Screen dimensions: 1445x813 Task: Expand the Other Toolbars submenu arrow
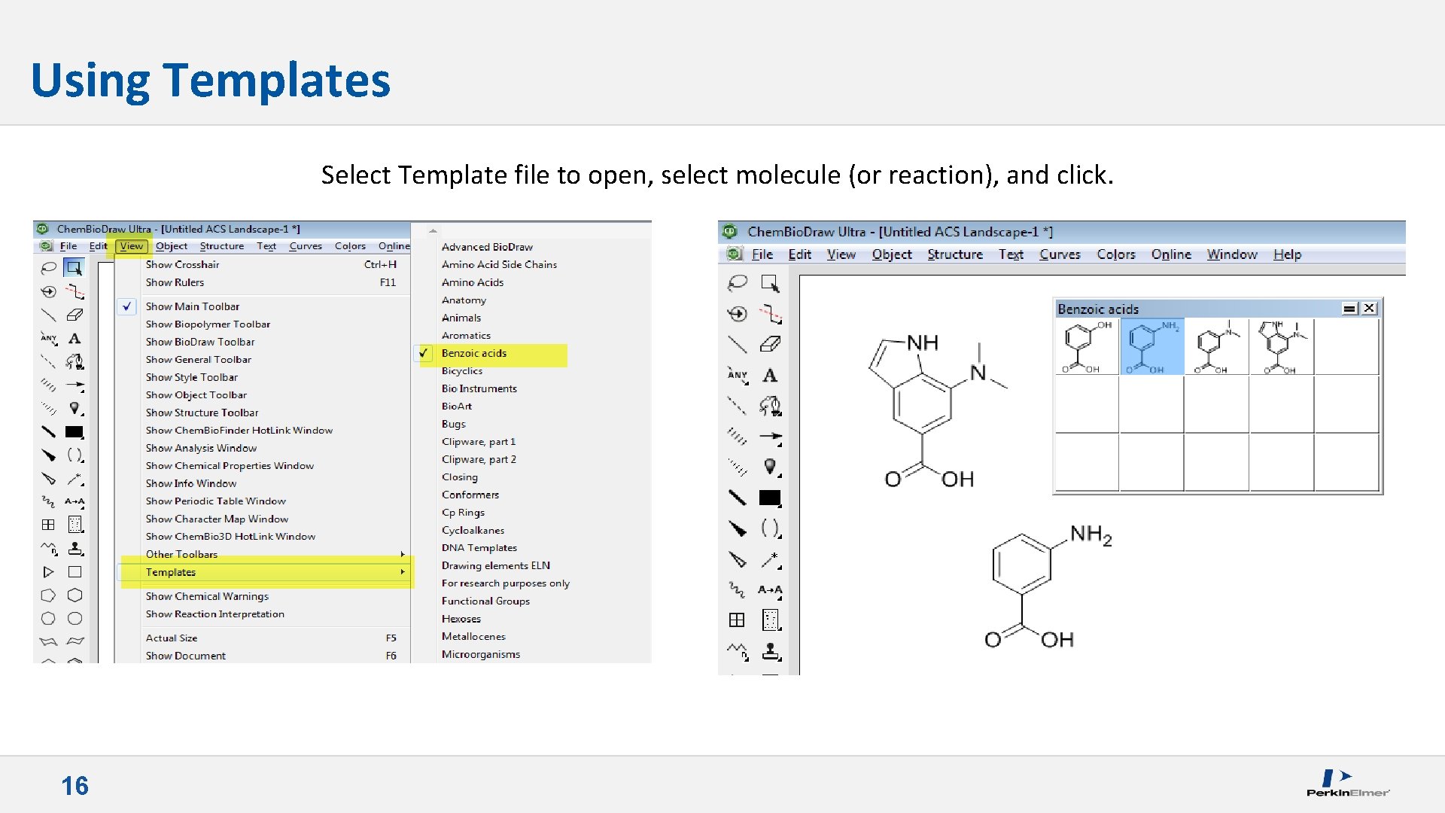tap(403, 554)
